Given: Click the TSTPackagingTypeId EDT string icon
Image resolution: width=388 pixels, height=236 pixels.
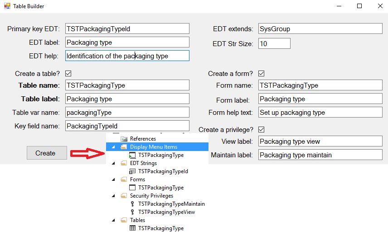Looking at the screenshot, I should [x=132, y=171].
